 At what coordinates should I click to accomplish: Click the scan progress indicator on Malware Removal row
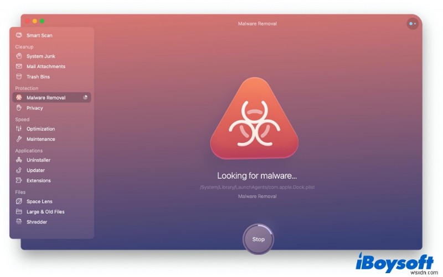point(85,98)
